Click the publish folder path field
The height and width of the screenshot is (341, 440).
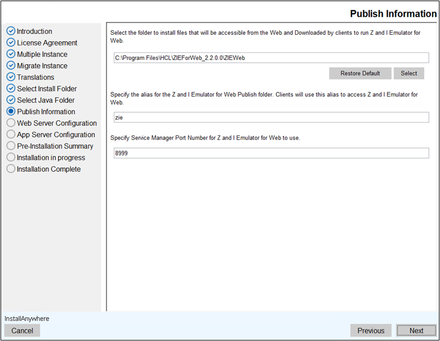271,58
